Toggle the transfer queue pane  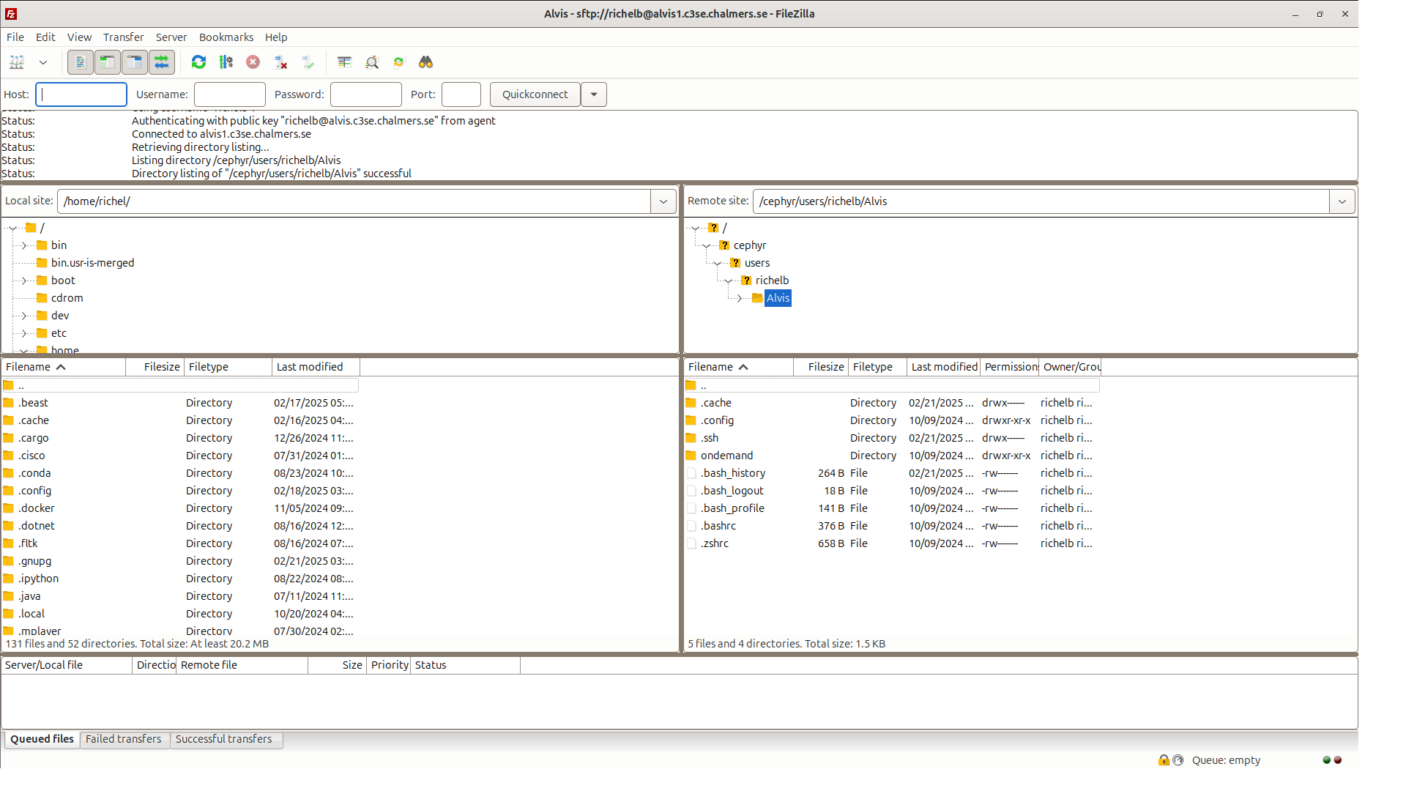click(x=162, y=62)
